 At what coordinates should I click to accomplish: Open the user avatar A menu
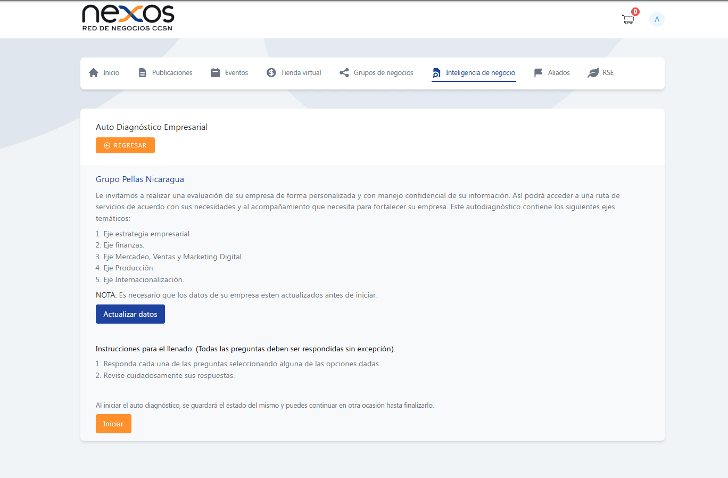click(657, 19)
